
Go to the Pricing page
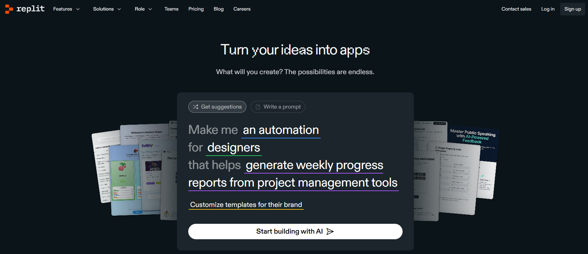click(x=196, y=9)
